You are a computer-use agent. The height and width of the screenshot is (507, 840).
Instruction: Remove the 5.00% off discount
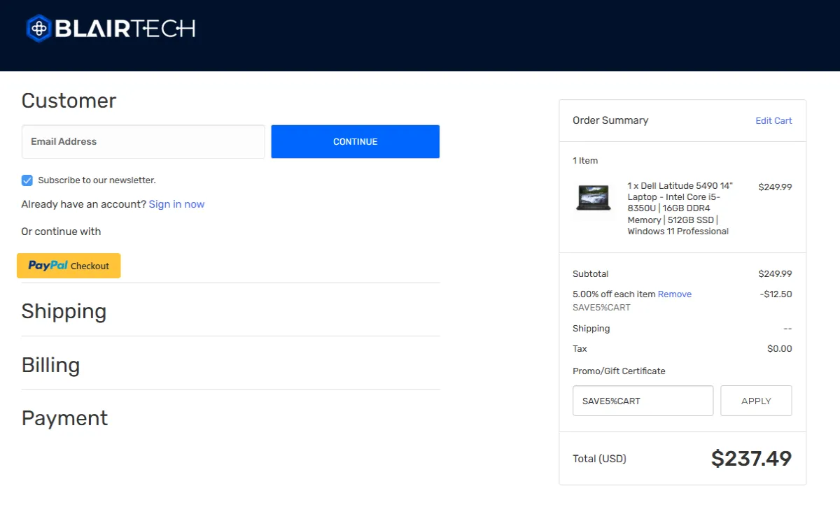[x=674, y=294]
